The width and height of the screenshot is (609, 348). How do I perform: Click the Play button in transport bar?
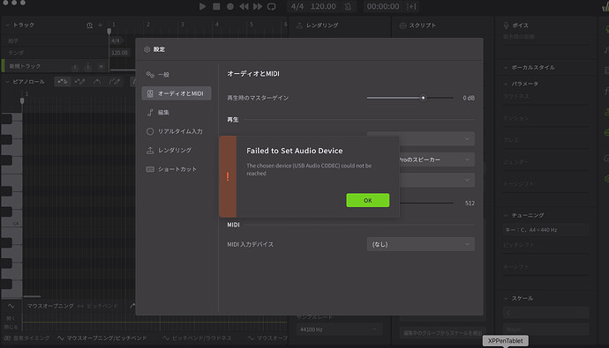202,6
